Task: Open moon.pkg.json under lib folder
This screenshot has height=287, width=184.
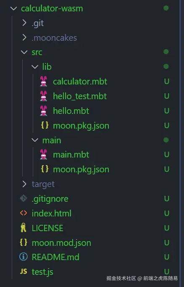Action: (81, 126)
